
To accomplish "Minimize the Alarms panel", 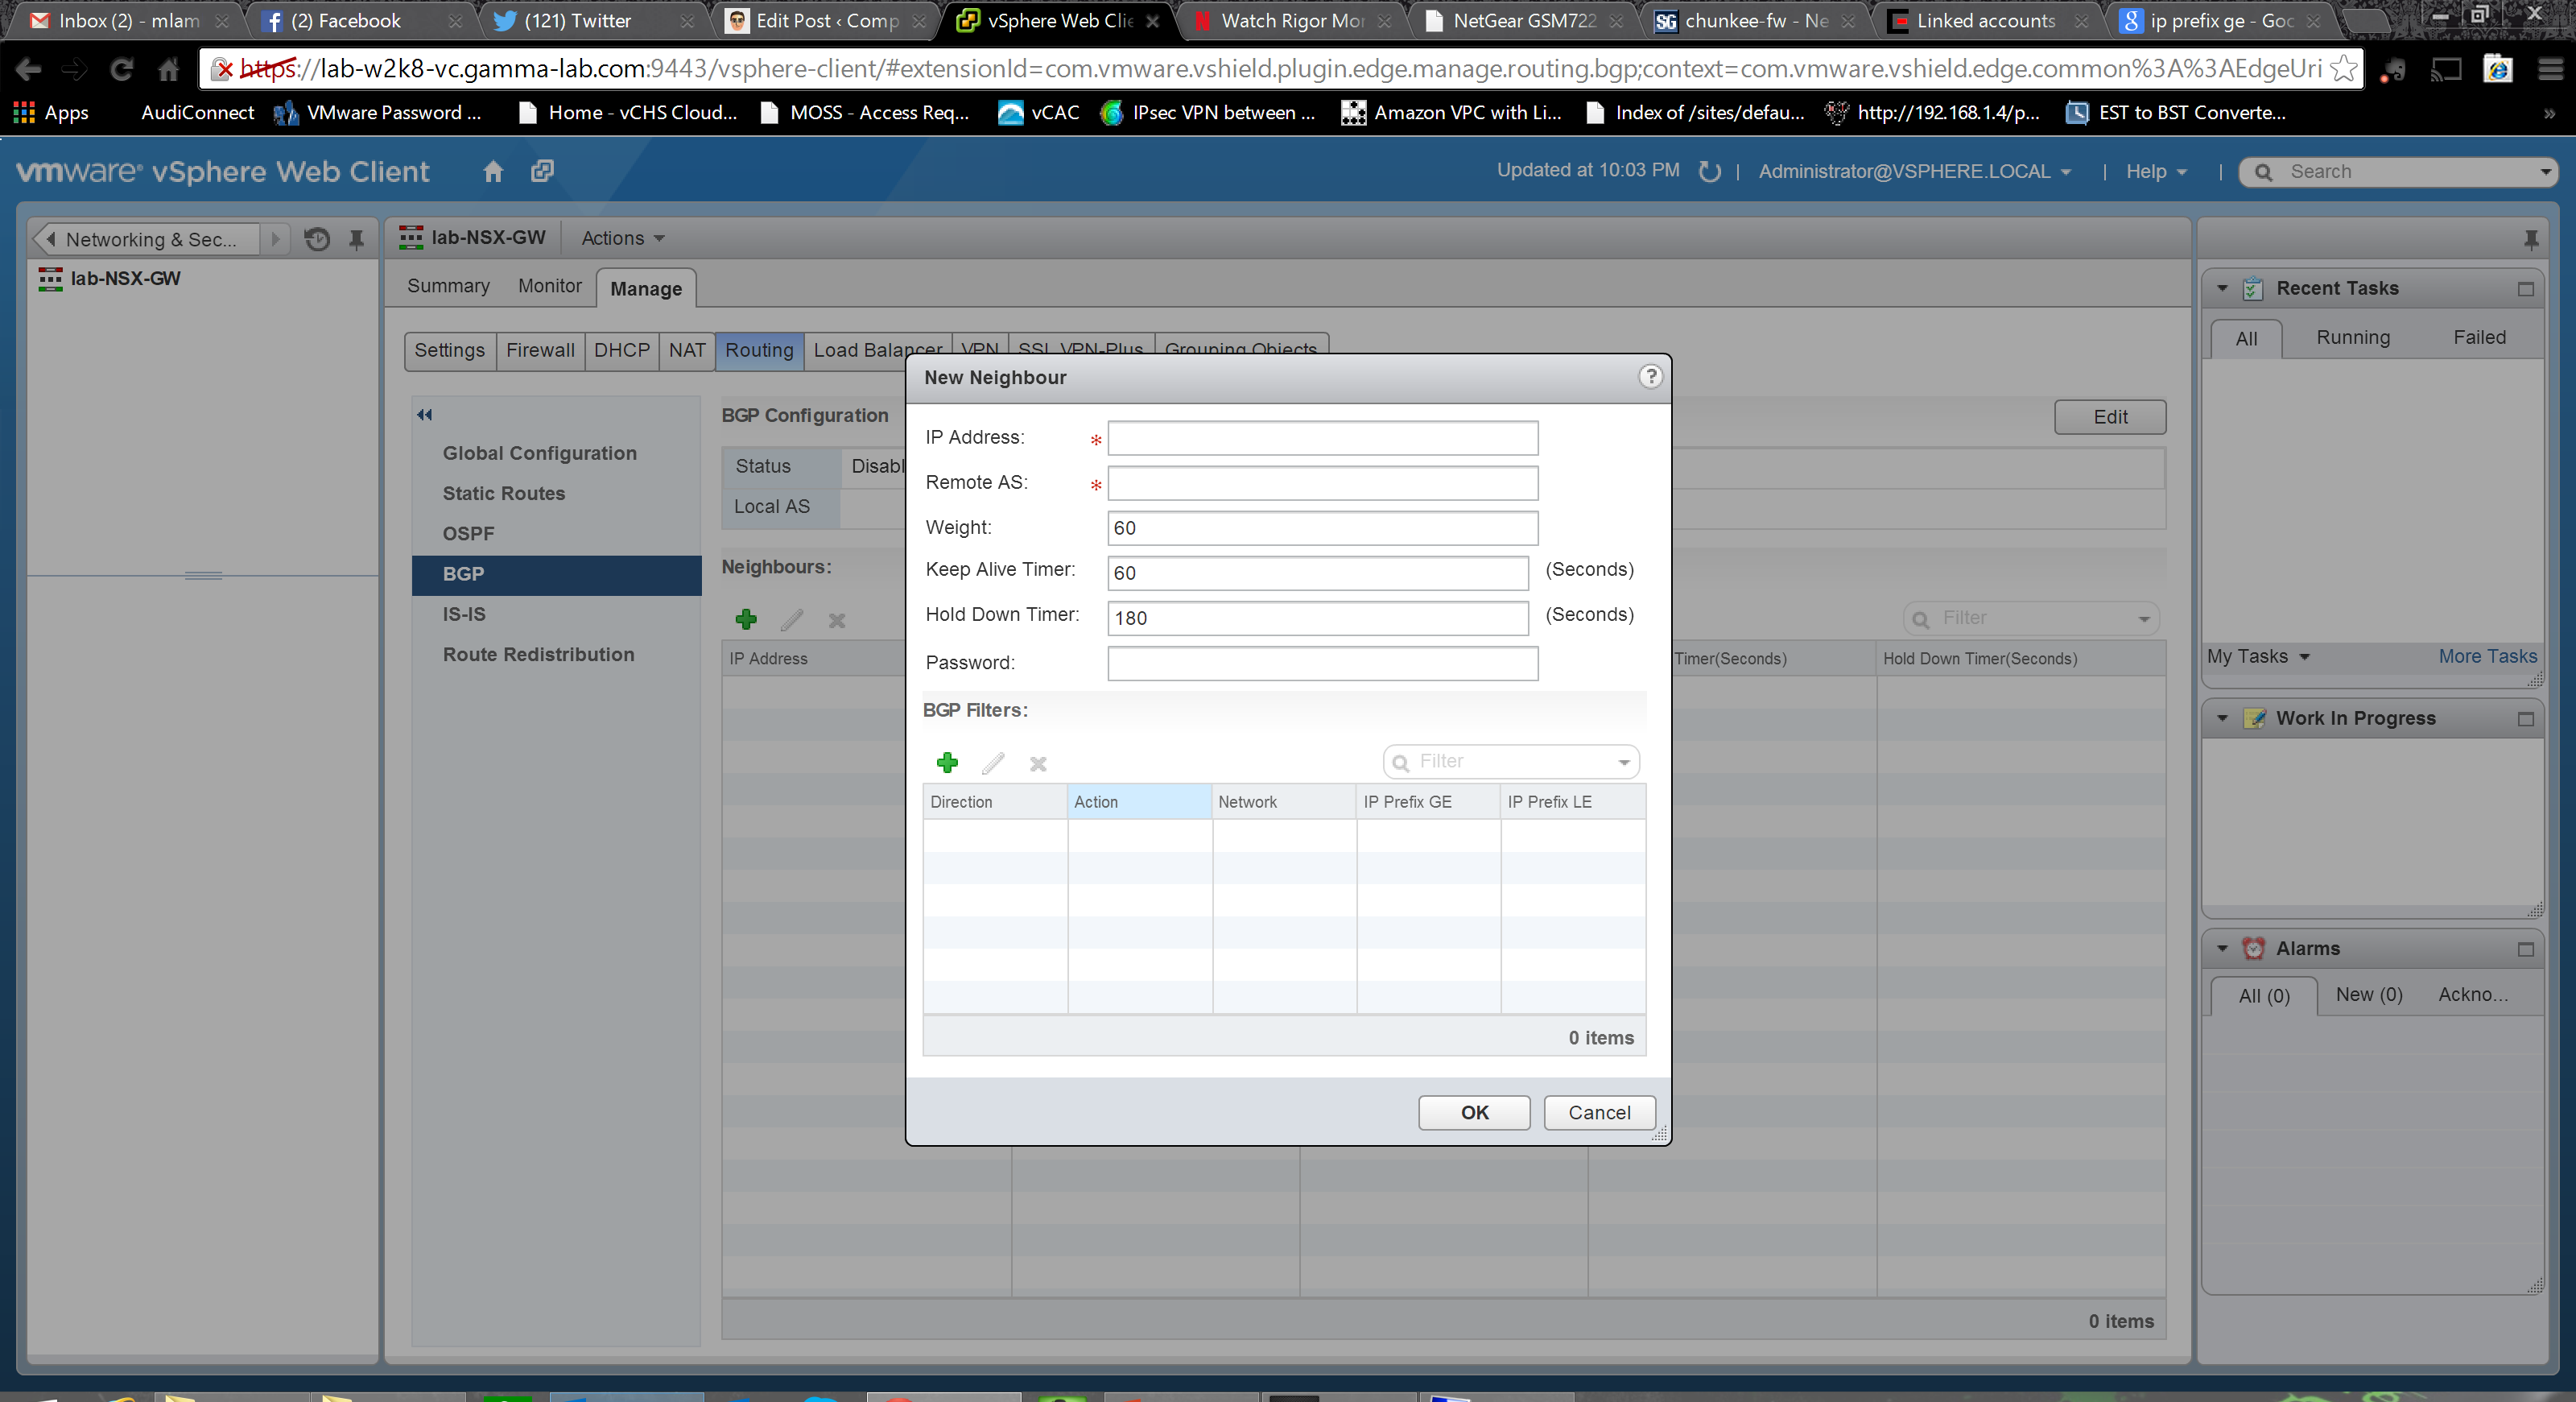I will (2525, 949).
